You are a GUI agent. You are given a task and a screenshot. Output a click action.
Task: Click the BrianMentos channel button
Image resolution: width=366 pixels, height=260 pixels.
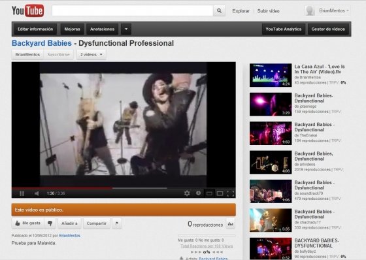pos(27,54)
